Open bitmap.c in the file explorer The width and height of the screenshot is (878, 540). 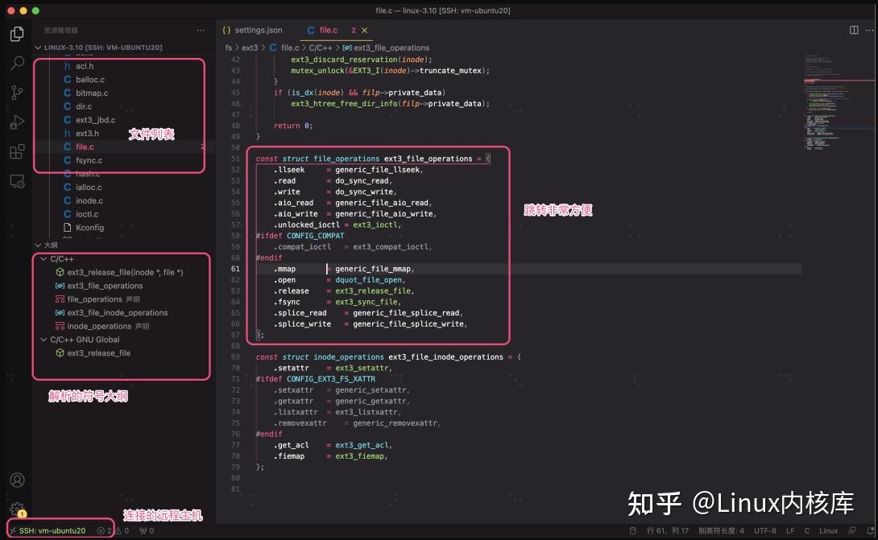92,93
